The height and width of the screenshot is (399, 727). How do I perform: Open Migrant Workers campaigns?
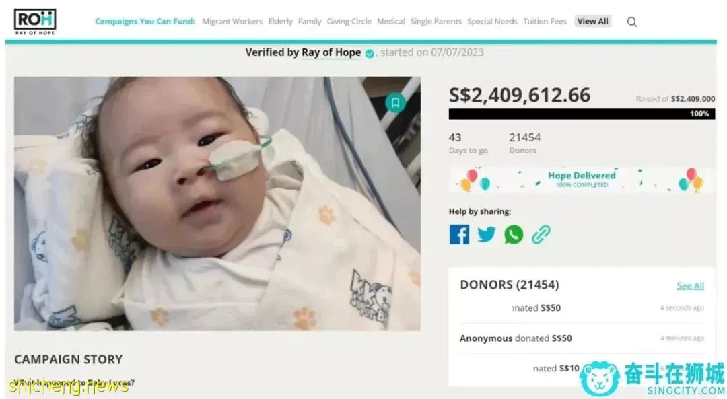232,22
